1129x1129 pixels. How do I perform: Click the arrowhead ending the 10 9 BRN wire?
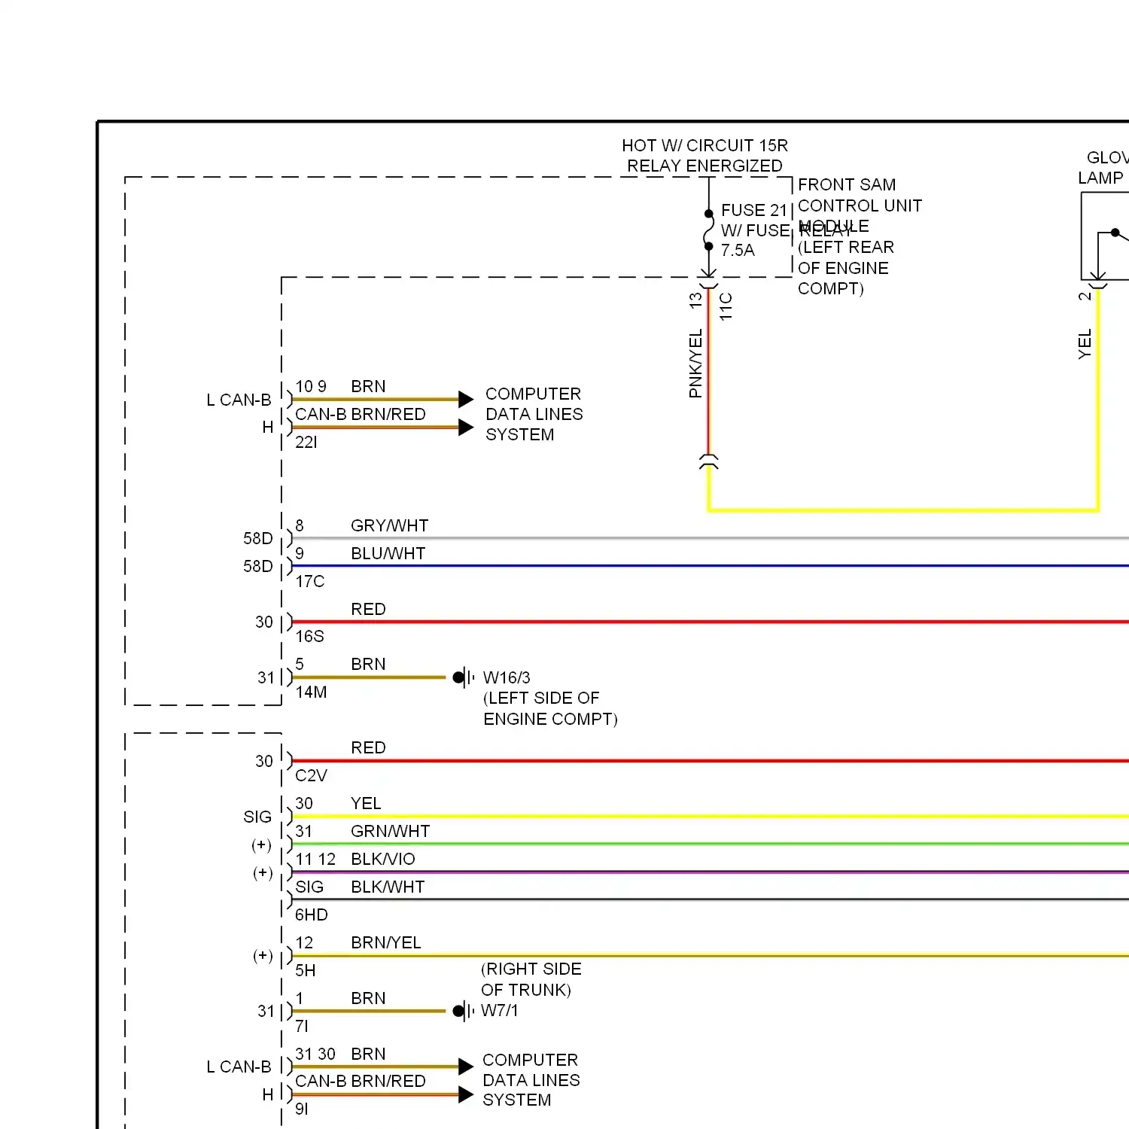pos(466,399)
